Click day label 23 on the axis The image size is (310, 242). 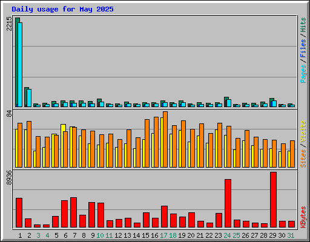[x=218, y=235]
